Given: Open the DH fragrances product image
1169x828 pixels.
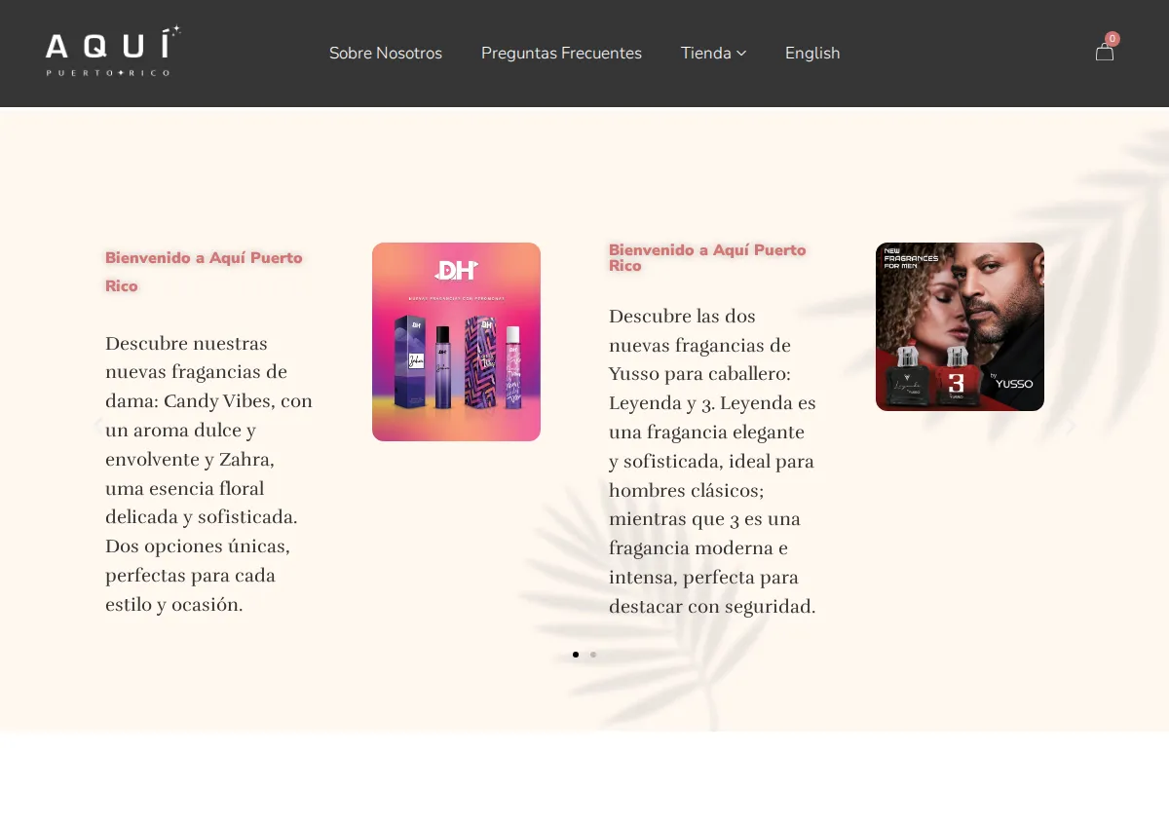Looking at the screenshot, I should 456,342.
